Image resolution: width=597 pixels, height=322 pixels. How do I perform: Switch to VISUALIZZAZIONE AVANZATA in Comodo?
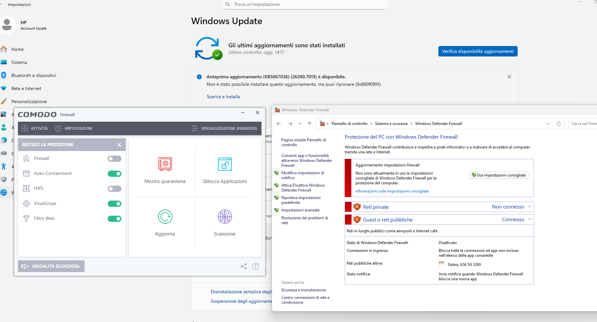pyautogui.click(x=224, y=129)
